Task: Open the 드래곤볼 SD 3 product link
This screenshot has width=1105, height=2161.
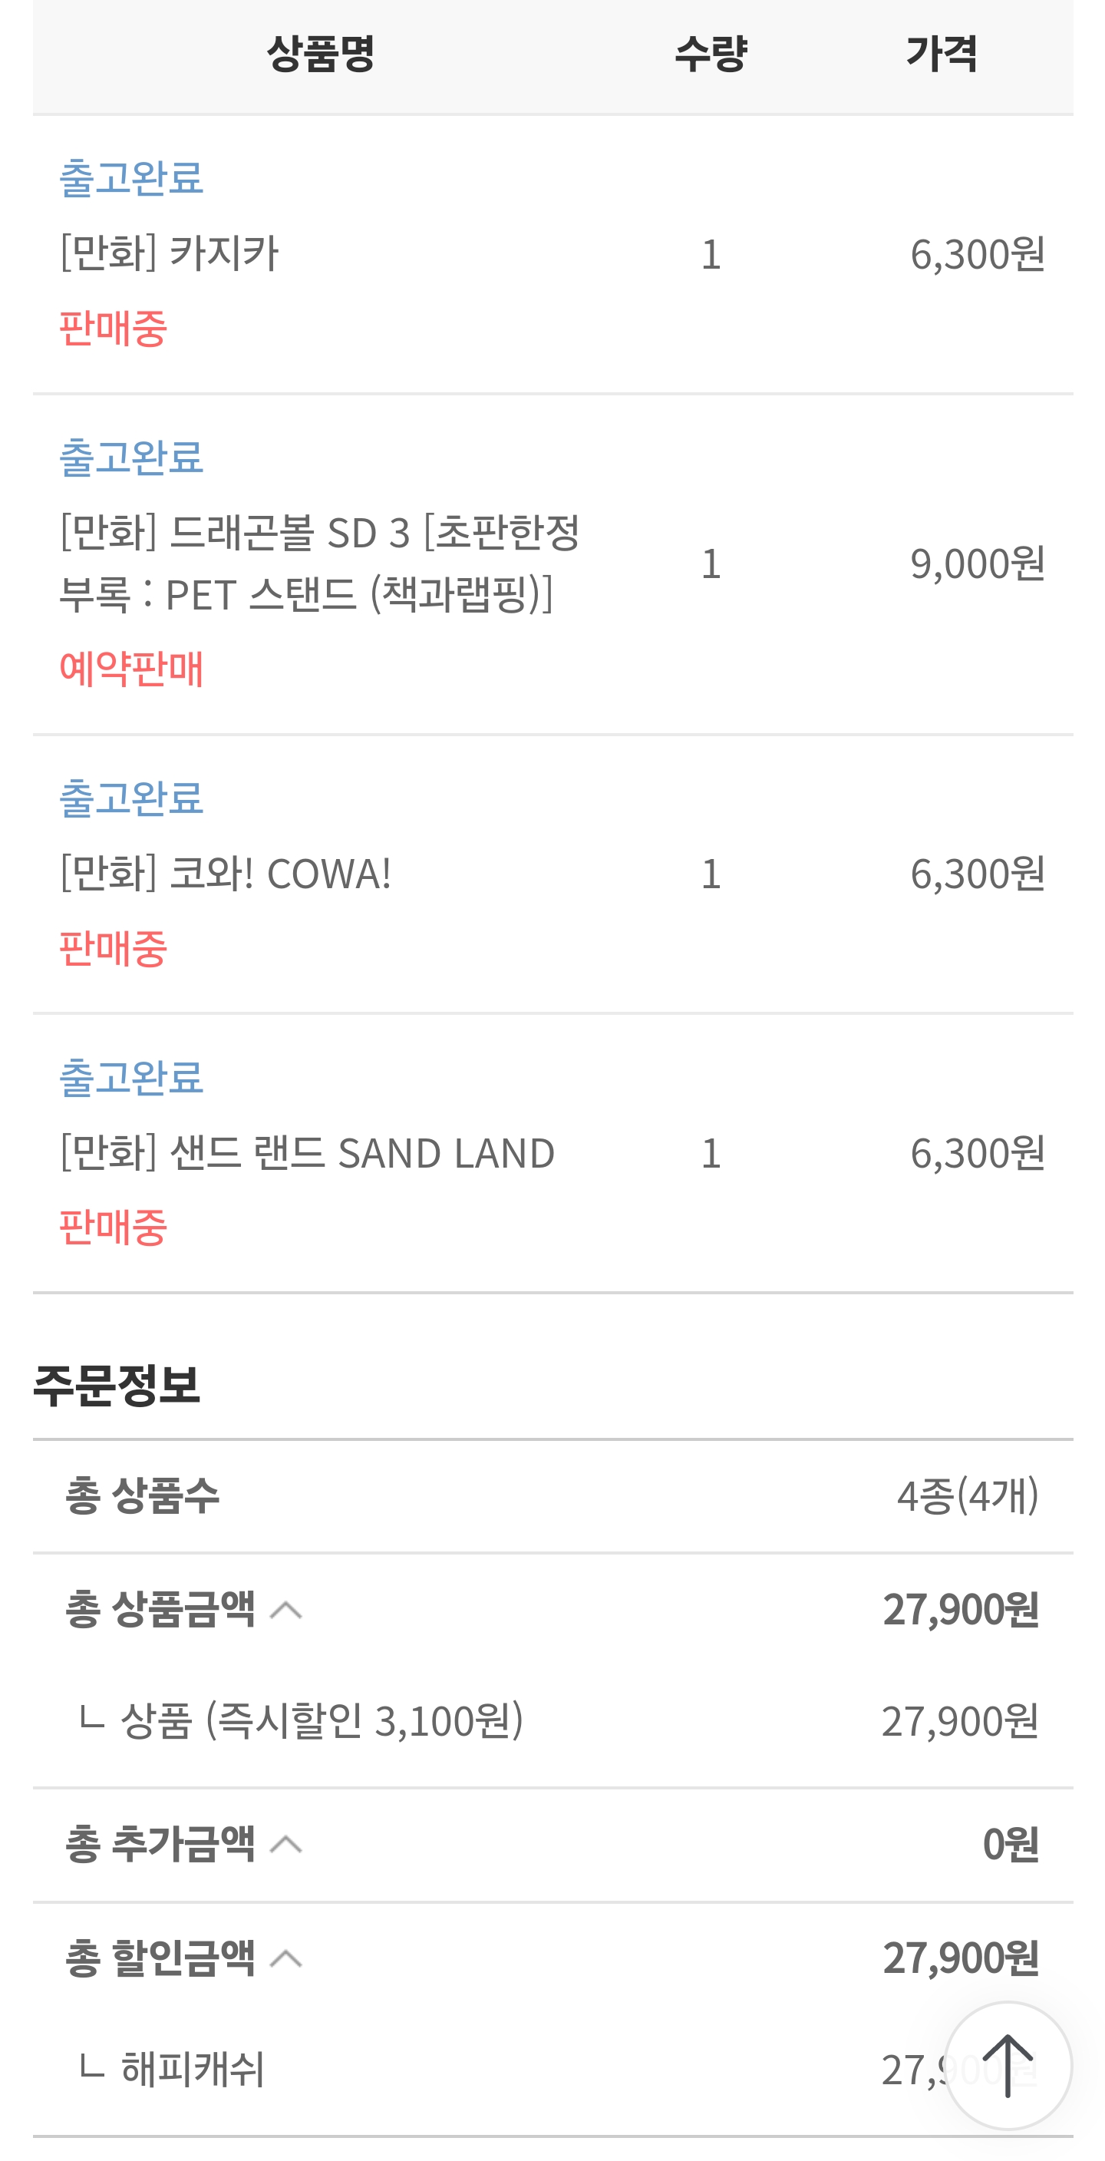Action: [x=319, y=562]
